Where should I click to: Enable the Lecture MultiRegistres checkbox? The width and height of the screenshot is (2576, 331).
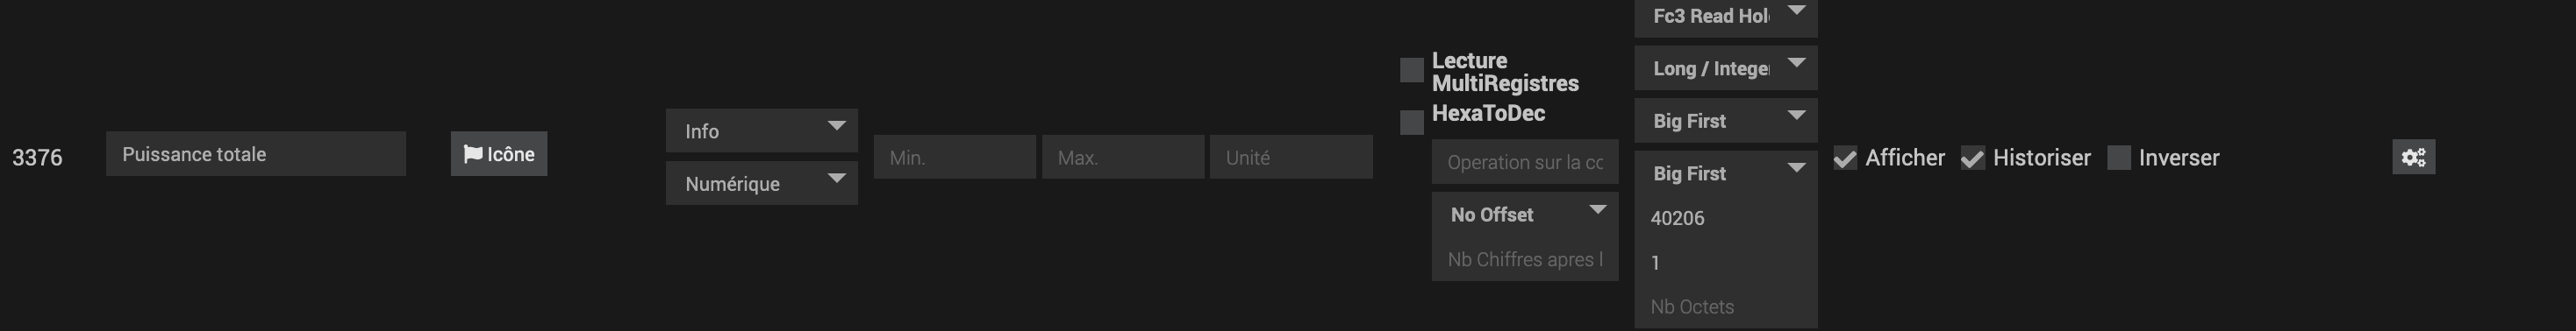point(1411,70)
